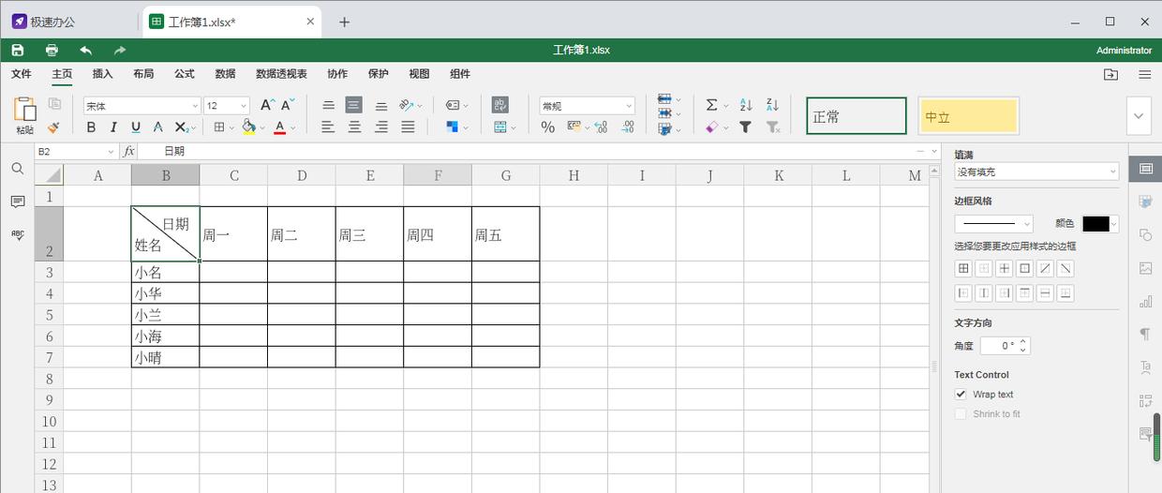Redo the undone action
1162x493 pixels.
[120, 50]
